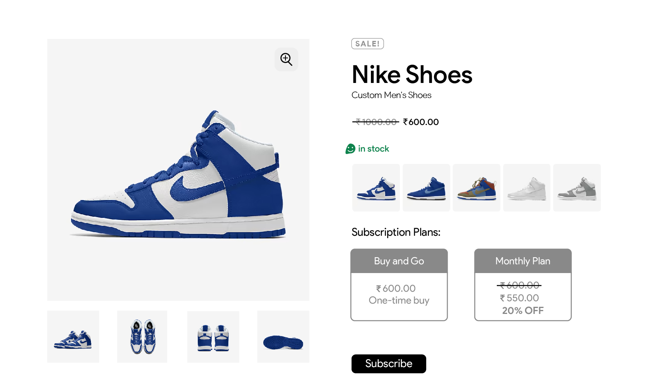
Task: Select the Monthly Plan option
Action: [x=523, y=285]
